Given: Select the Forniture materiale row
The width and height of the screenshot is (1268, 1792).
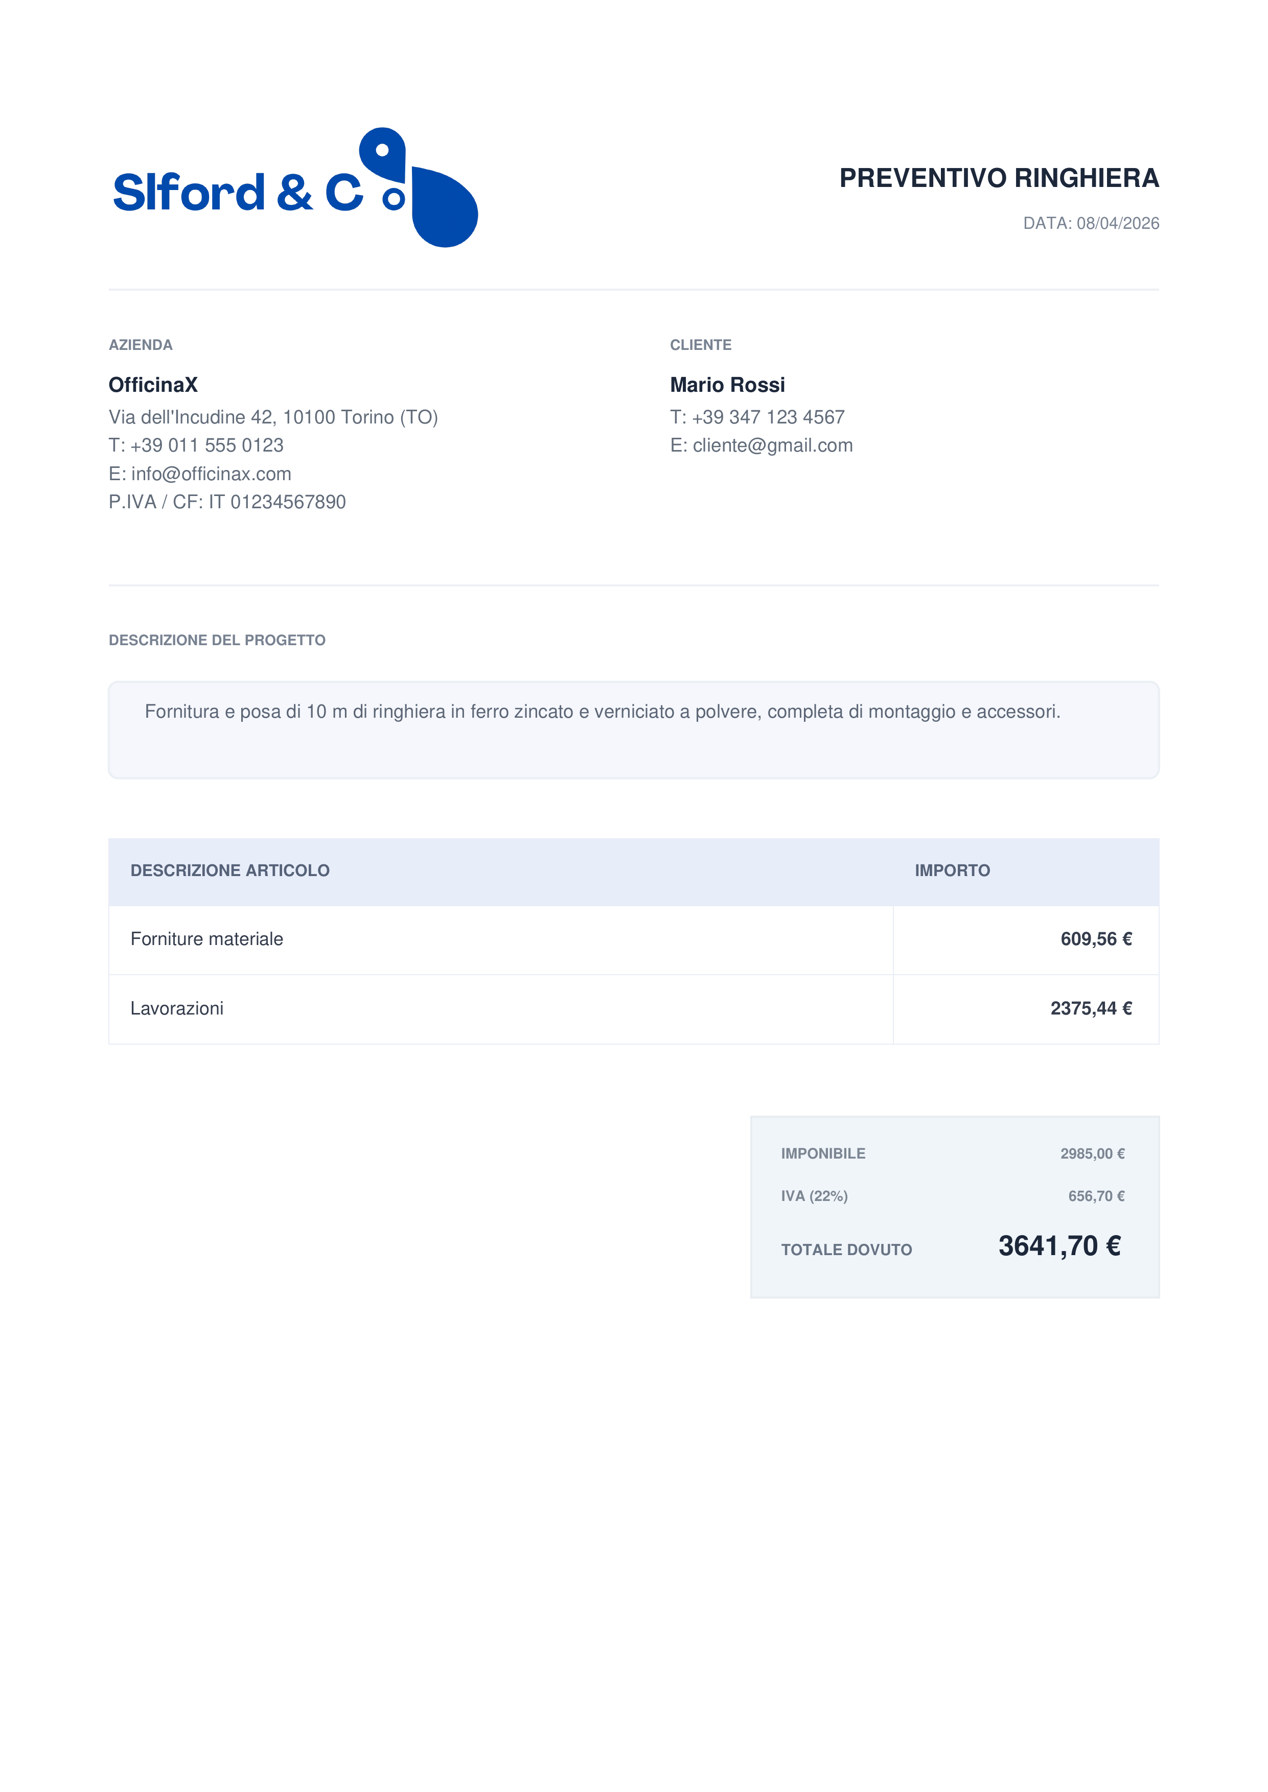Looking at the screenshot, I should coord(207,940).
